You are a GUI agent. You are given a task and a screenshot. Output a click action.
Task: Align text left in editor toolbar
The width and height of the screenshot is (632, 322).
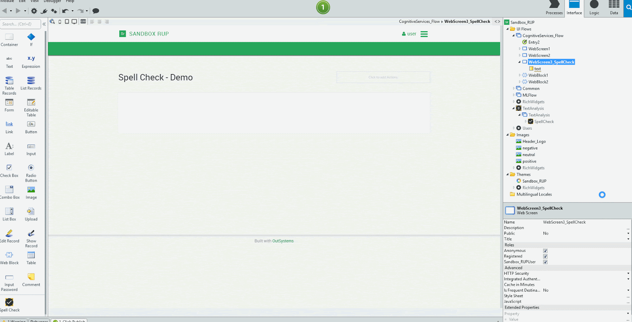[92, 22]
